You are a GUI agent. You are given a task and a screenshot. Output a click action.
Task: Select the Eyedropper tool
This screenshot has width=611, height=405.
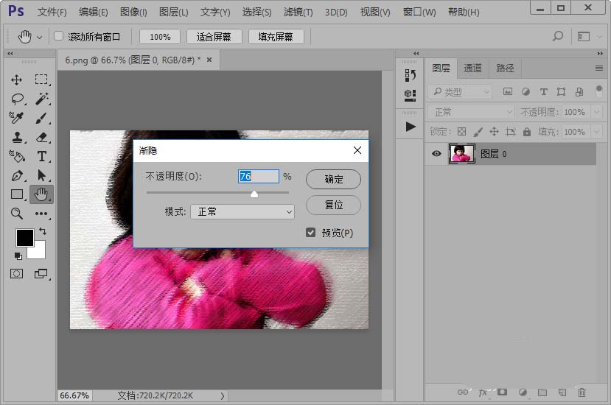tap(17, 118)
